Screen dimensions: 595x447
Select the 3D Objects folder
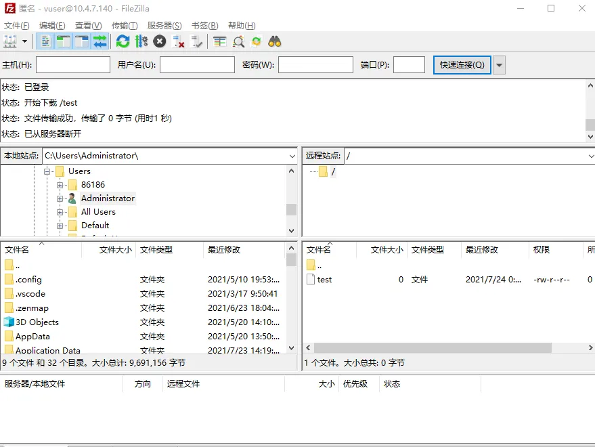tap(37, 322)
